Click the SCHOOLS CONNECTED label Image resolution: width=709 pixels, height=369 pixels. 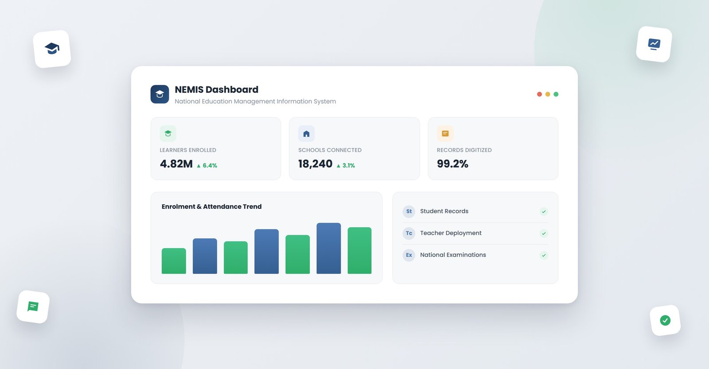(x=330, y=150)
